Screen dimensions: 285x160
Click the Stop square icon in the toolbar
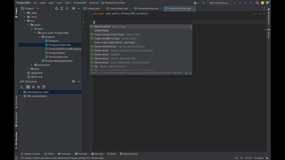coord(251,3)
